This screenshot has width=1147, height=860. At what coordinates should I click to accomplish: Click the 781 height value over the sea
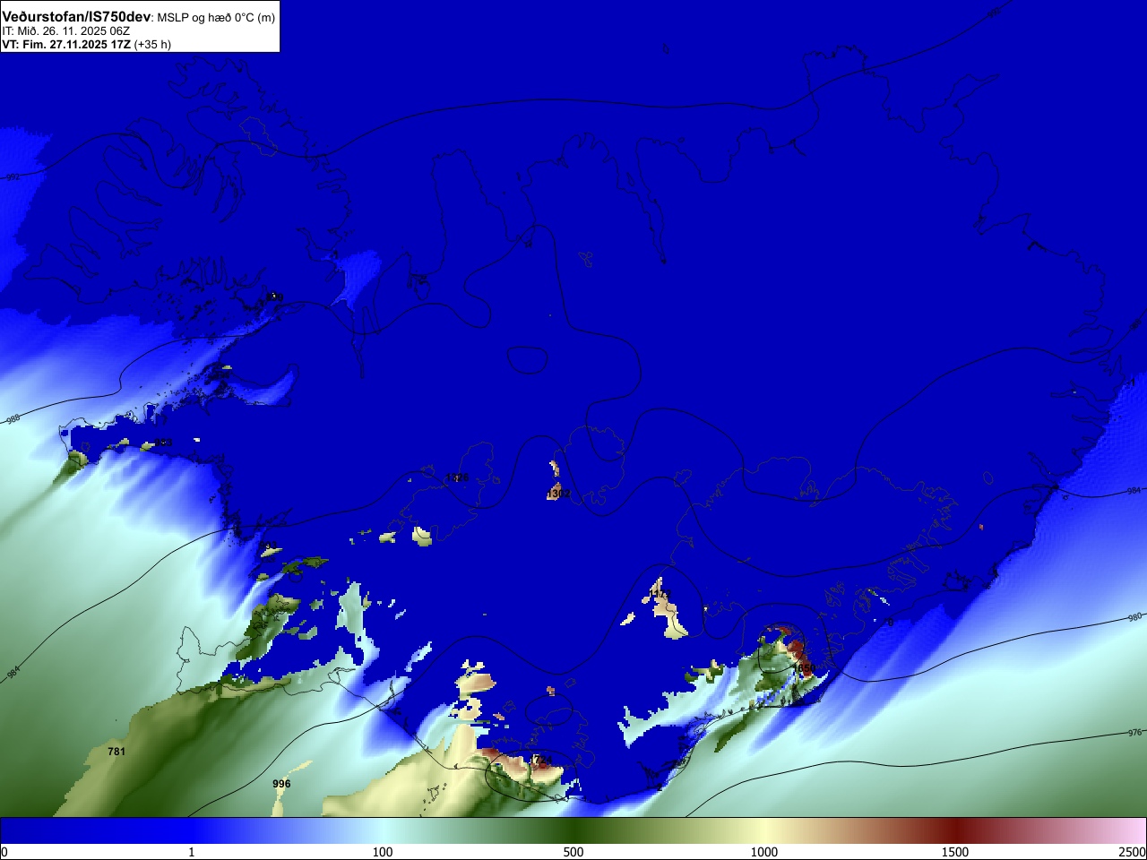click(x=116, y=752)
